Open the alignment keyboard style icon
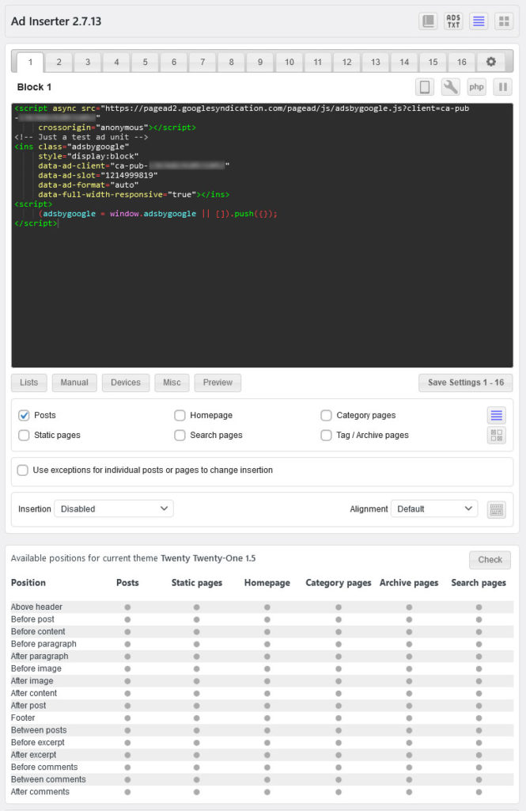The image size is (526, 811). (497, 509)
